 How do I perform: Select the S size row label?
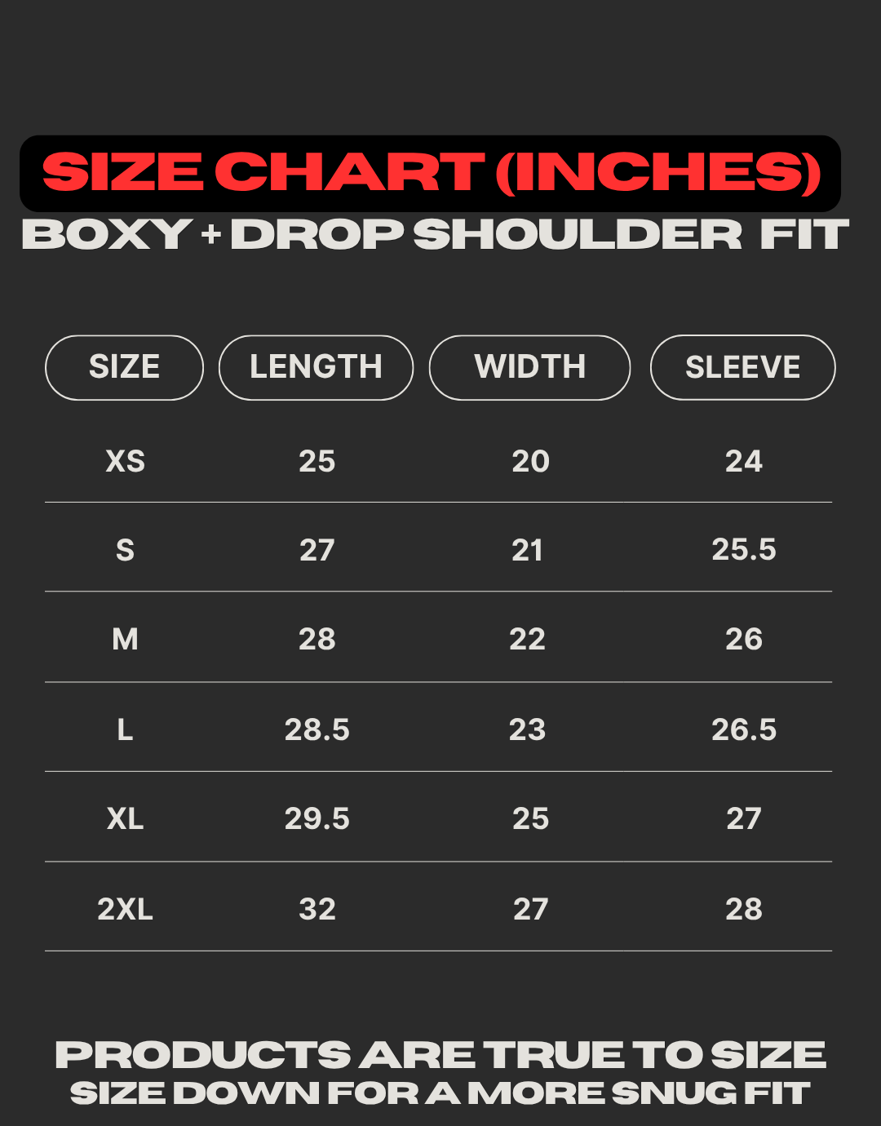(x=125, y=551)
